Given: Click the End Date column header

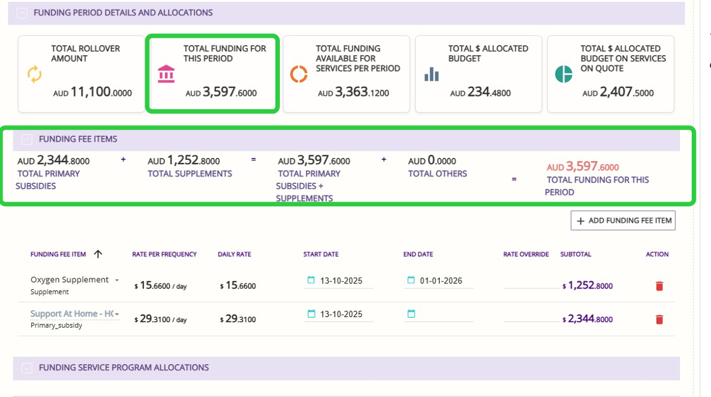Looking at the screenshot, I should tap(418, 254).
